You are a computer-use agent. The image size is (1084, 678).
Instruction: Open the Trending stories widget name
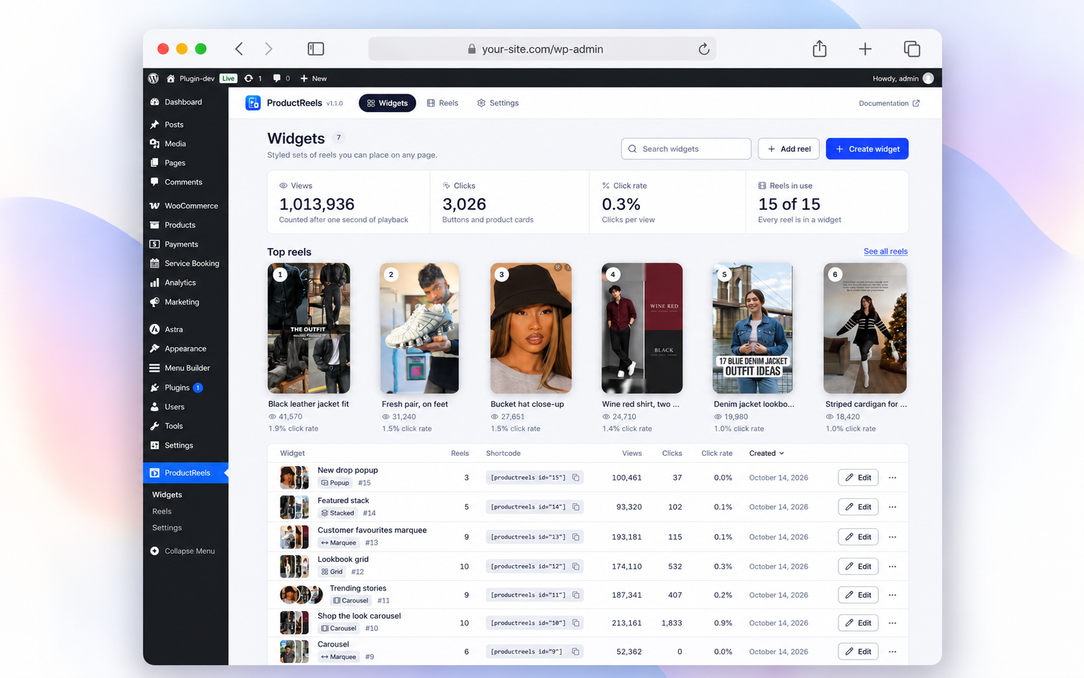click(358, 588)
